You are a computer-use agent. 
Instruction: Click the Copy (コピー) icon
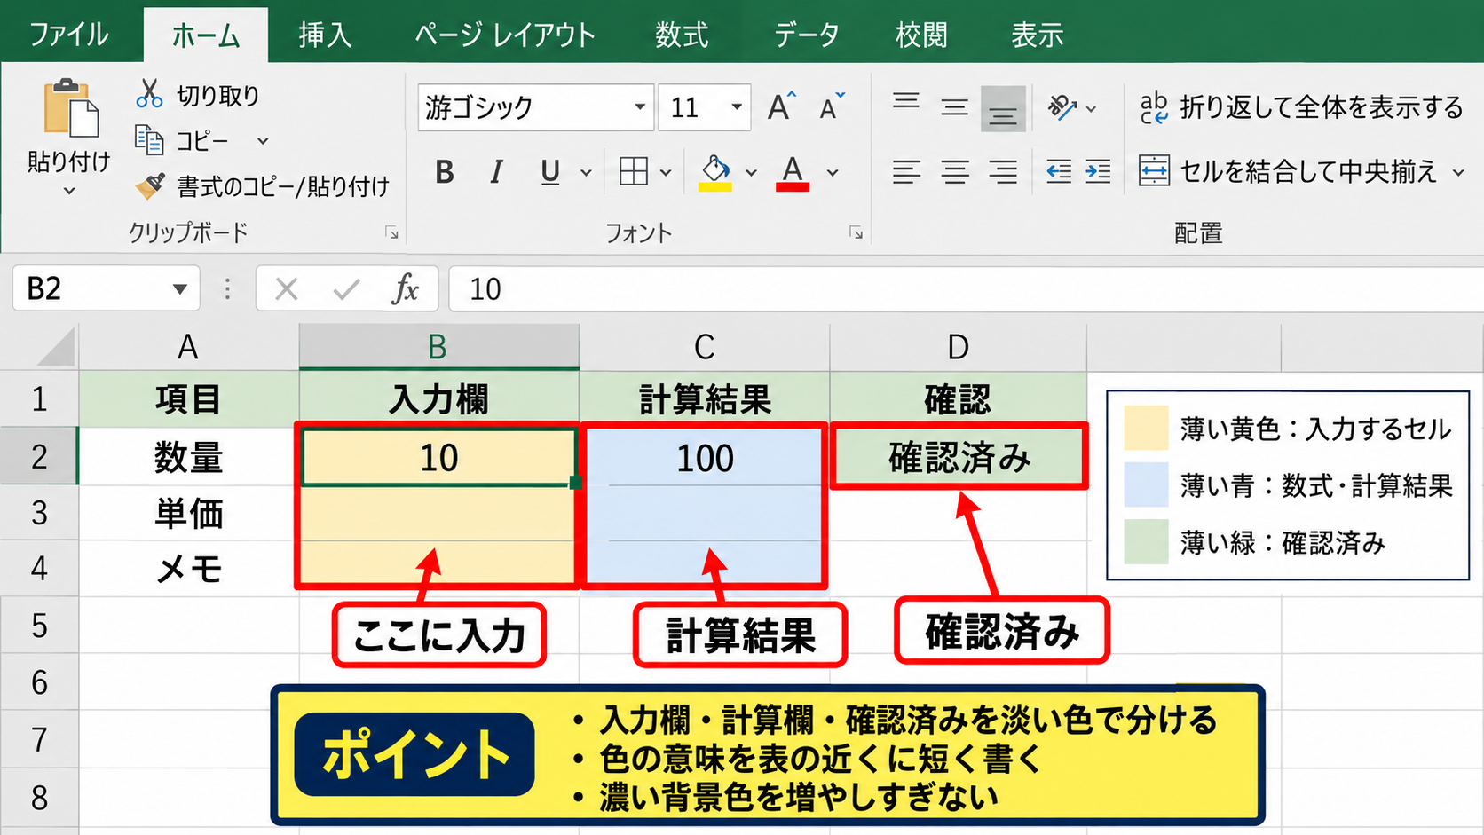coord(149,140)
